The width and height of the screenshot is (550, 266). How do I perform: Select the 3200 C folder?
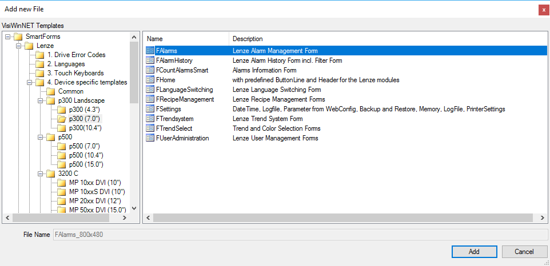[68, 174]
